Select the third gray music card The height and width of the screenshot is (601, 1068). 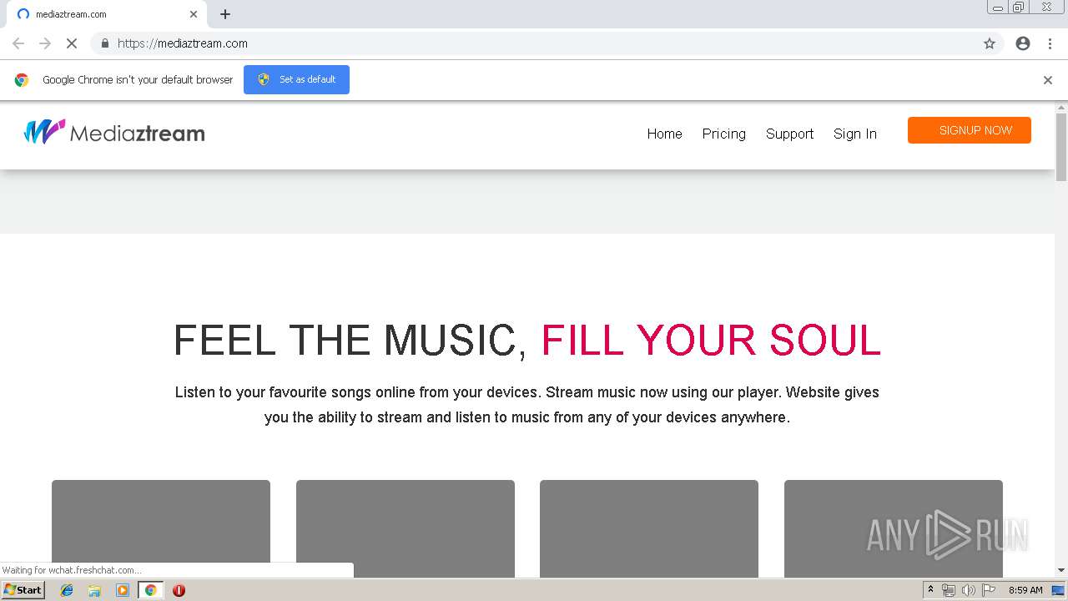coord(649,528)
